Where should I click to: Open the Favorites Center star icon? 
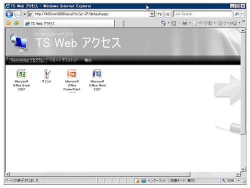(8, 23)
